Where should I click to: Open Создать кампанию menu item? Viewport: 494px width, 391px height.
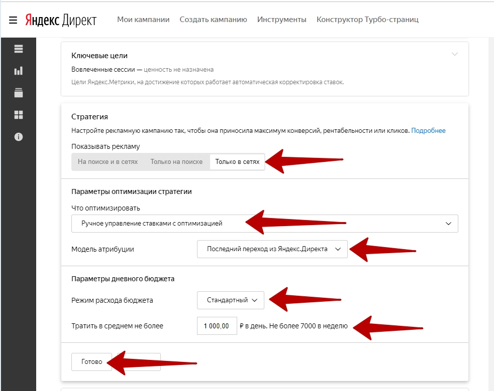pyautogui.click(x=213, y=20)
